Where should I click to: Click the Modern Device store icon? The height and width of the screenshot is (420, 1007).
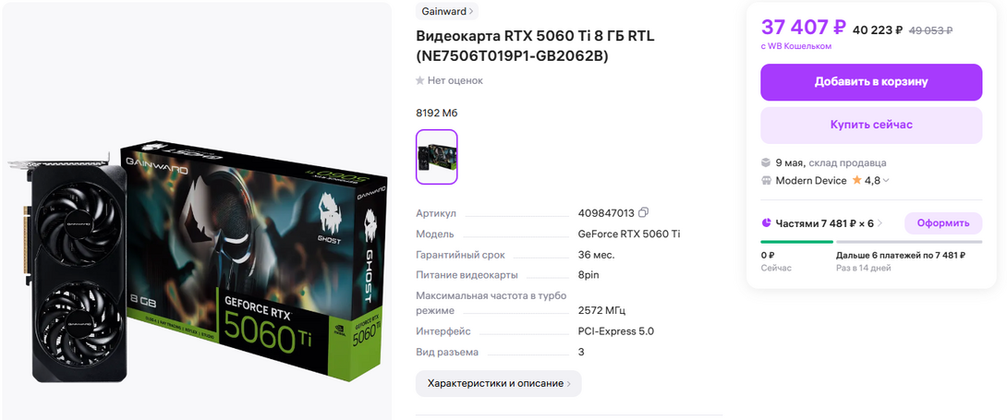pyautogui.click(x=766, y=181)
